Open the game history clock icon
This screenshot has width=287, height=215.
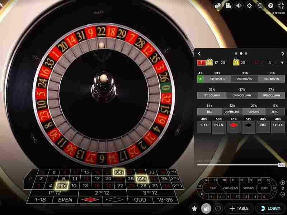tap(260, 6)
